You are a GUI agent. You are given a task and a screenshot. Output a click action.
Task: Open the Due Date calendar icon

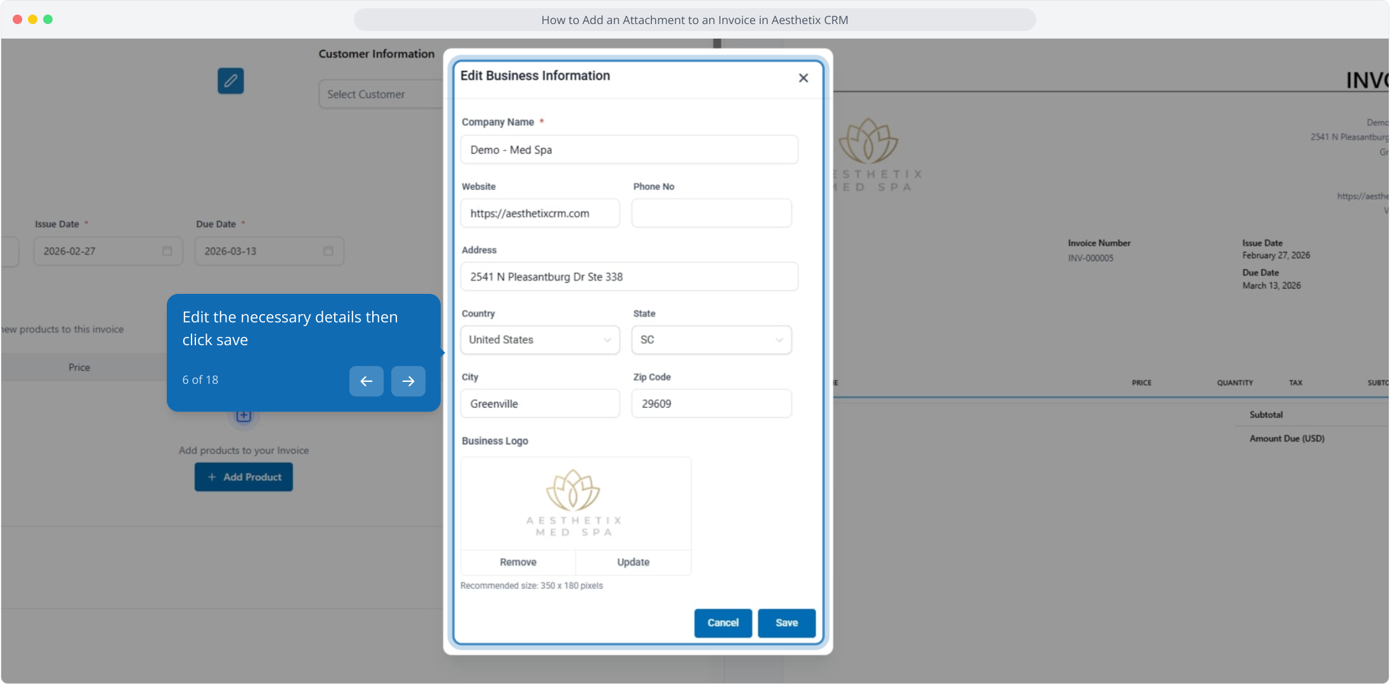coord(328,251)
